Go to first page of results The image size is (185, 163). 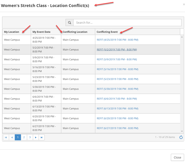(x=6, y=137)
